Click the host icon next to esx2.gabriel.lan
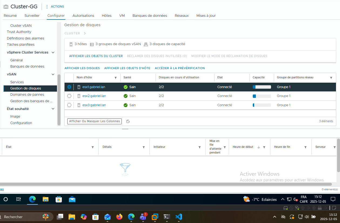 click(79, 96)
